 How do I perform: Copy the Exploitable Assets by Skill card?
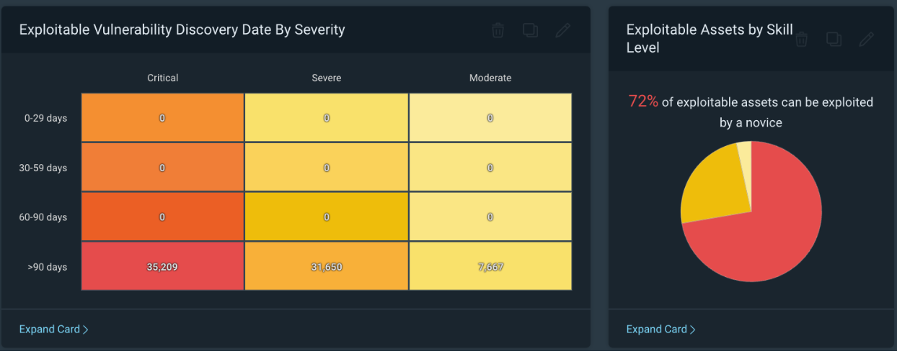(x=834, y=39)
